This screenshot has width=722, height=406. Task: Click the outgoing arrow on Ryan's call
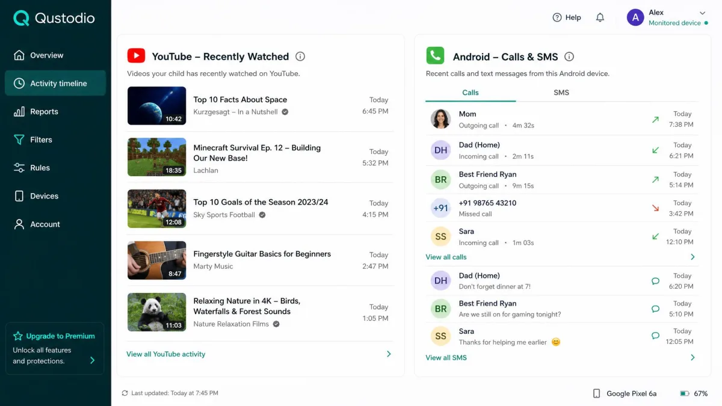(655, 179)
